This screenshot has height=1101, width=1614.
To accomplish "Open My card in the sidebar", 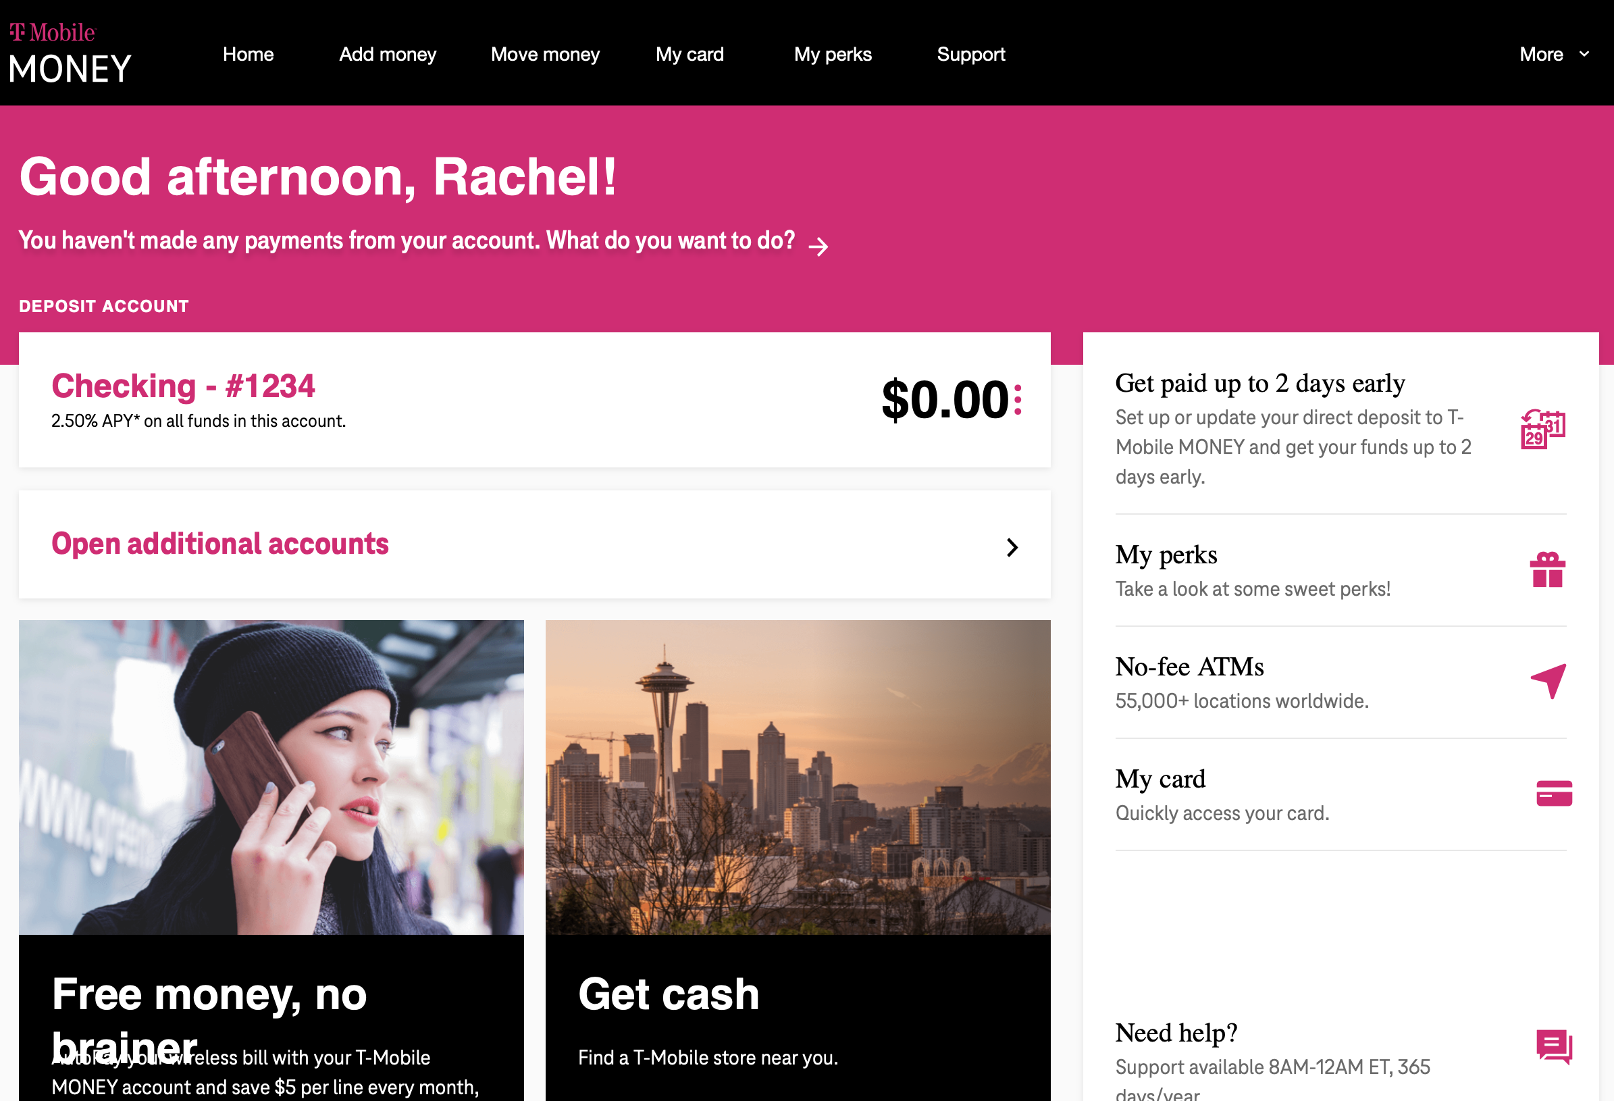I will (x=1160, y=779).
